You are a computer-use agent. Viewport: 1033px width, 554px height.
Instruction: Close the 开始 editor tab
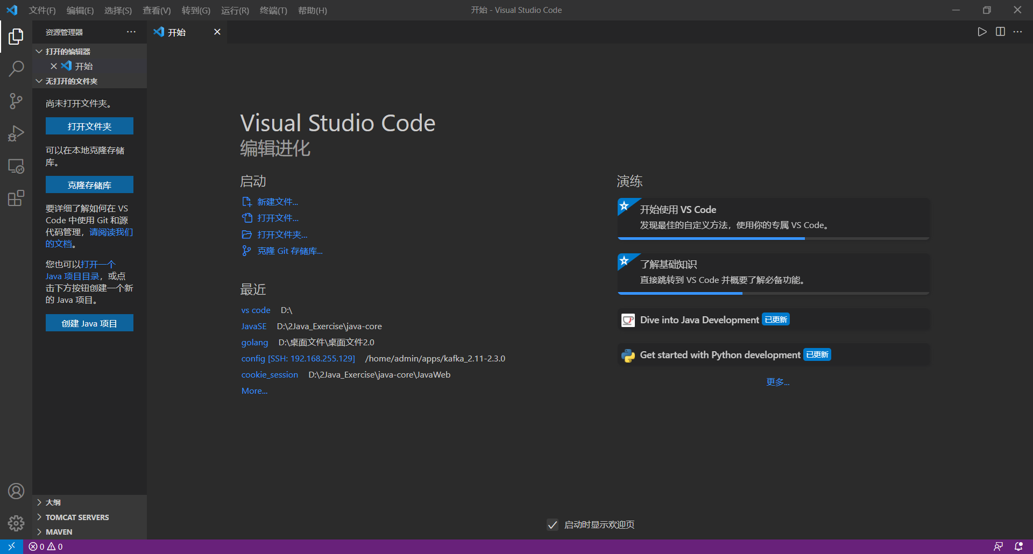(x=217, y=32)
